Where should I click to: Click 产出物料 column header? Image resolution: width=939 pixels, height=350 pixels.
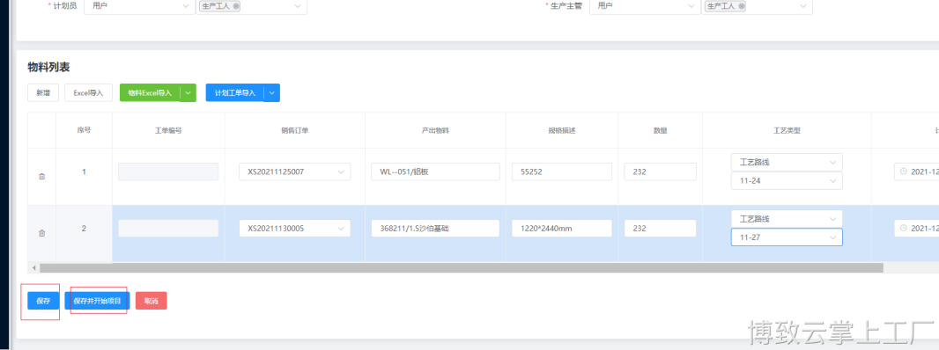(x=435, y=130)
